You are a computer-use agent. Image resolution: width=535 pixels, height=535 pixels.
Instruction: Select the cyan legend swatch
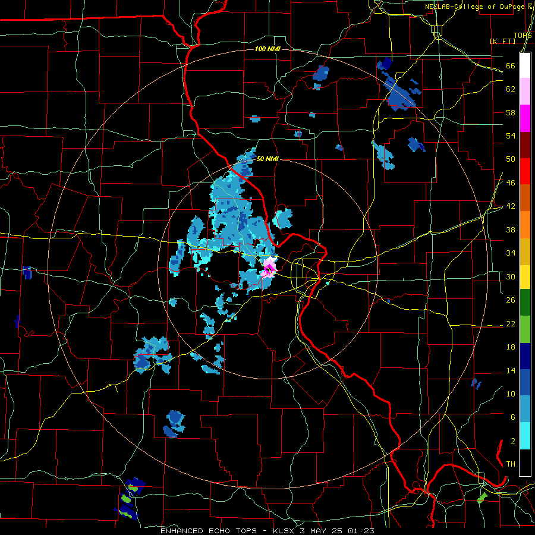(525, 435)
